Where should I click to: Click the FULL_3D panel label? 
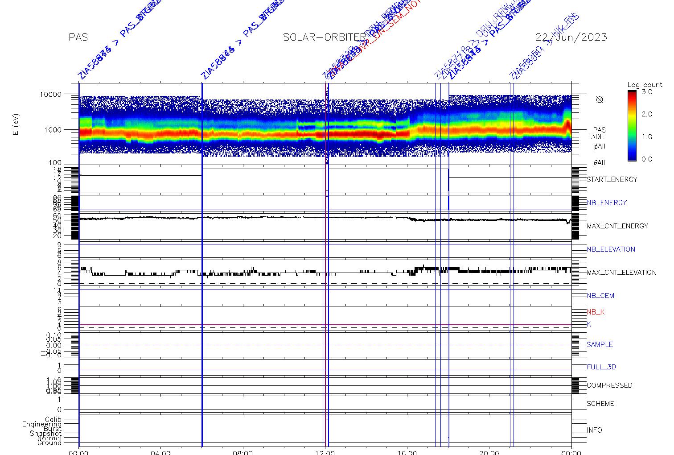coord(601,368)
